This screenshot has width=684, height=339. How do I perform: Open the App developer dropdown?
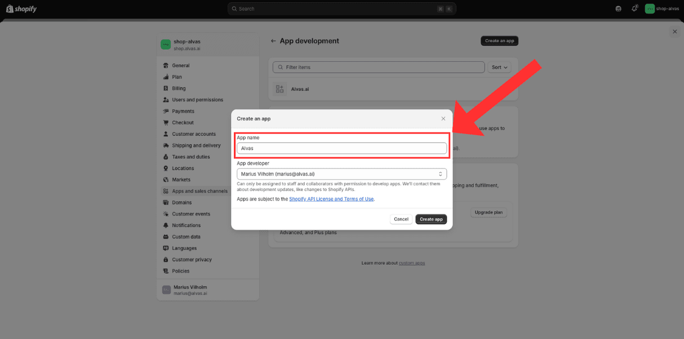[341, 174]
